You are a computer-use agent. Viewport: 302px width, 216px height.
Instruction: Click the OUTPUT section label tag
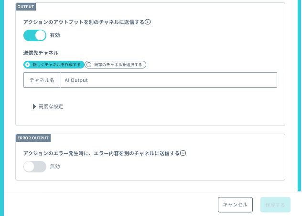26,7
